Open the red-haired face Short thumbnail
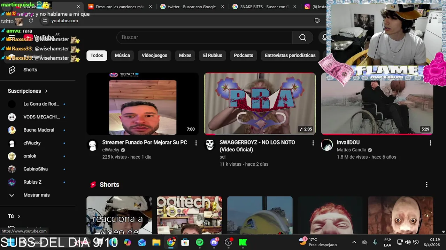446x250 pixels. (330, 215)
